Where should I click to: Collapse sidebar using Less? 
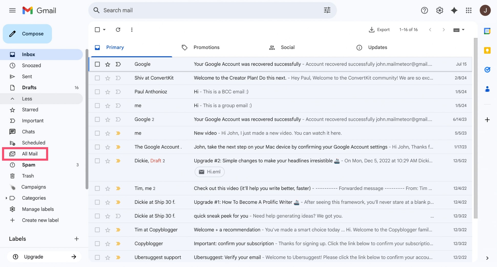pyautogui.click(x=27, y=99)
